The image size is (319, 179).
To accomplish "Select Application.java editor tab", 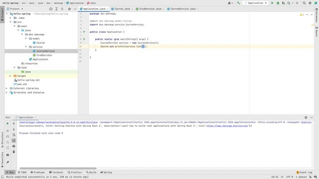I will (x=94, y=9).
